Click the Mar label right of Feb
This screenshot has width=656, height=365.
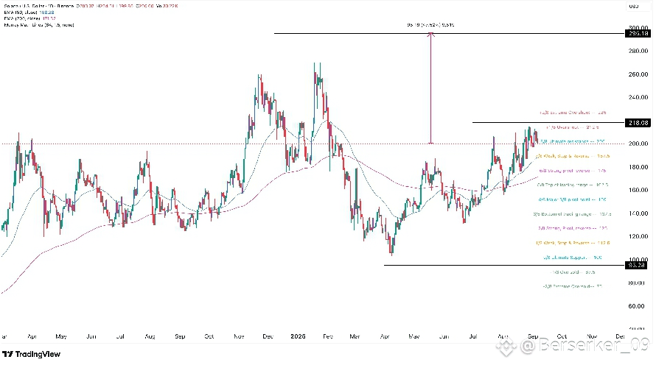click(x=355, y=336)
